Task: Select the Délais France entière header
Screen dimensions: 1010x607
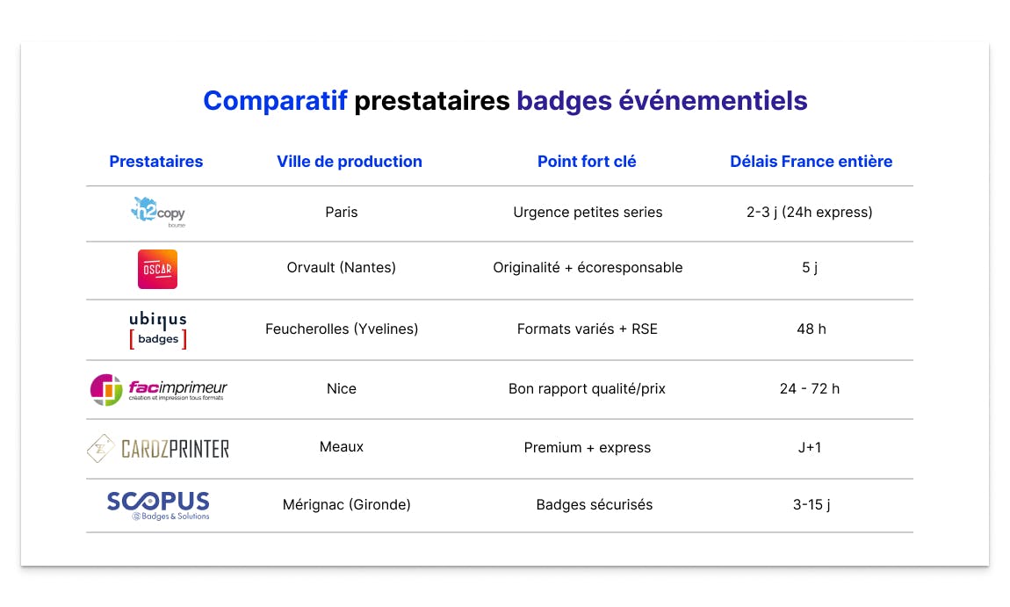Action: click(811, 162)
